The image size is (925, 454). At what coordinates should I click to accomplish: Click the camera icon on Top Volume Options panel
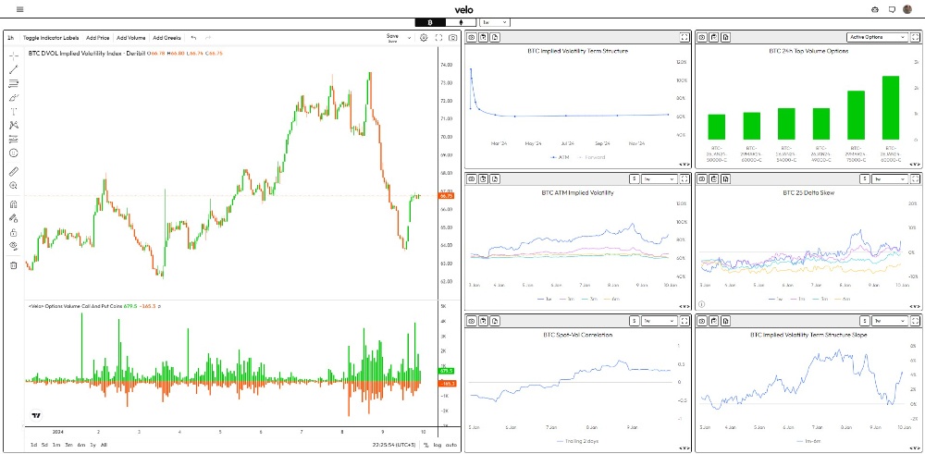[x=702, y=38]
